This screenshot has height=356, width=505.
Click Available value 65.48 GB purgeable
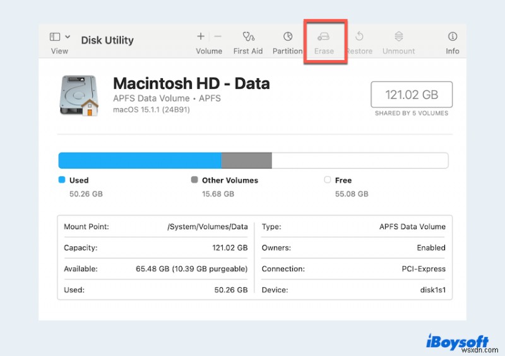pyautogui.click(x=192, y=269)
